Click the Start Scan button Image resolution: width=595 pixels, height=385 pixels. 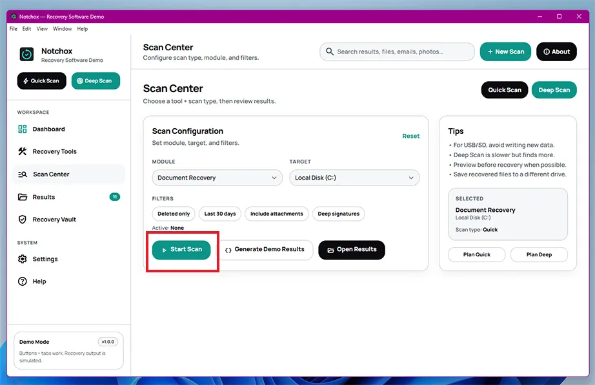(181, 250)
